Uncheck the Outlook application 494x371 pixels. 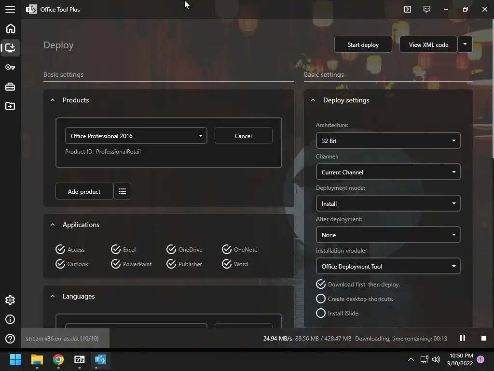pyautogui.click(x=72, y=264)
